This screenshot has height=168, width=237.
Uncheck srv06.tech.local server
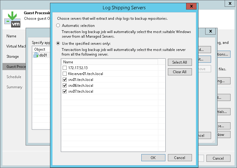(x=64, y=86)
